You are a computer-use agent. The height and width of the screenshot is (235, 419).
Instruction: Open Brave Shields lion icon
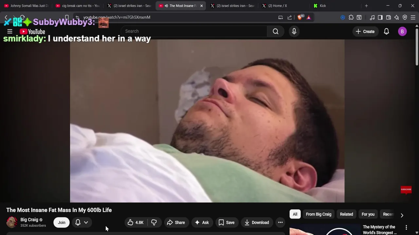coord(300,17)
